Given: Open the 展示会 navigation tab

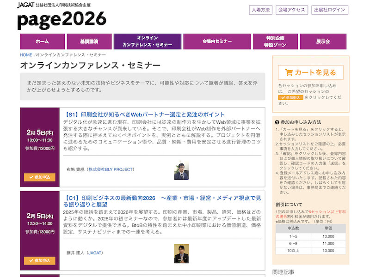Looking at the screenshot, I should (323, 42).
